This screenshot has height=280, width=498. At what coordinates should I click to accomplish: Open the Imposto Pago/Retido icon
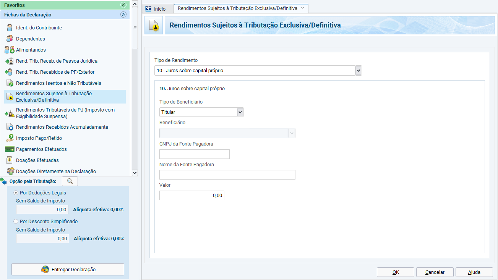point(10,138)
